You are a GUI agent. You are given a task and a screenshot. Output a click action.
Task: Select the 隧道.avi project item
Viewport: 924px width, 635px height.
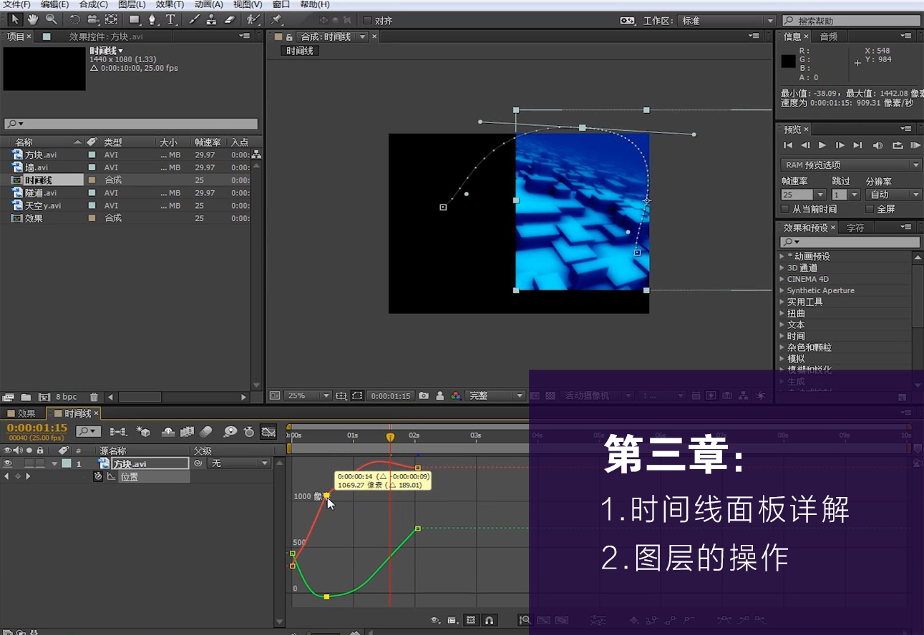(x=40, y=193)
